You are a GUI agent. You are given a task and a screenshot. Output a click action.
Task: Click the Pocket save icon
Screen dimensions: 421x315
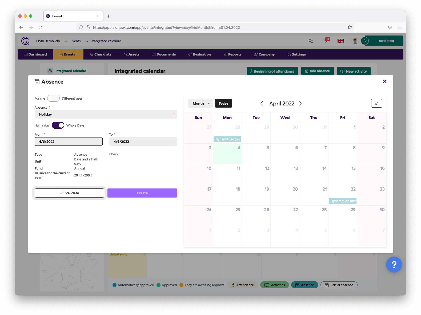(390, 27)
